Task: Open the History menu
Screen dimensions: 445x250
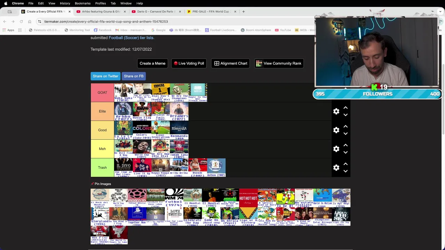Action: click(x=65, y=3)
